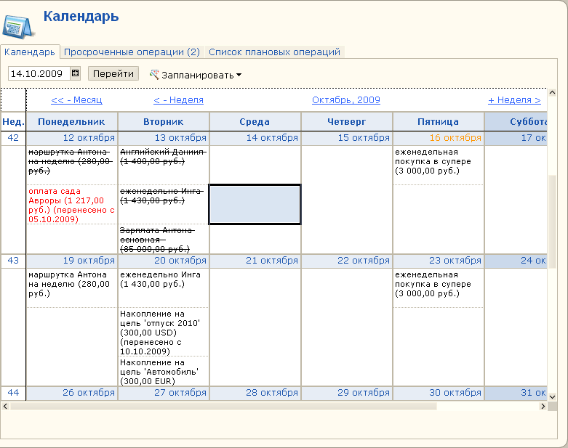The height and width of the screenshot is (448, 568).
Task: Select the 29 октября date cell
Action: (x=347, y=393)
